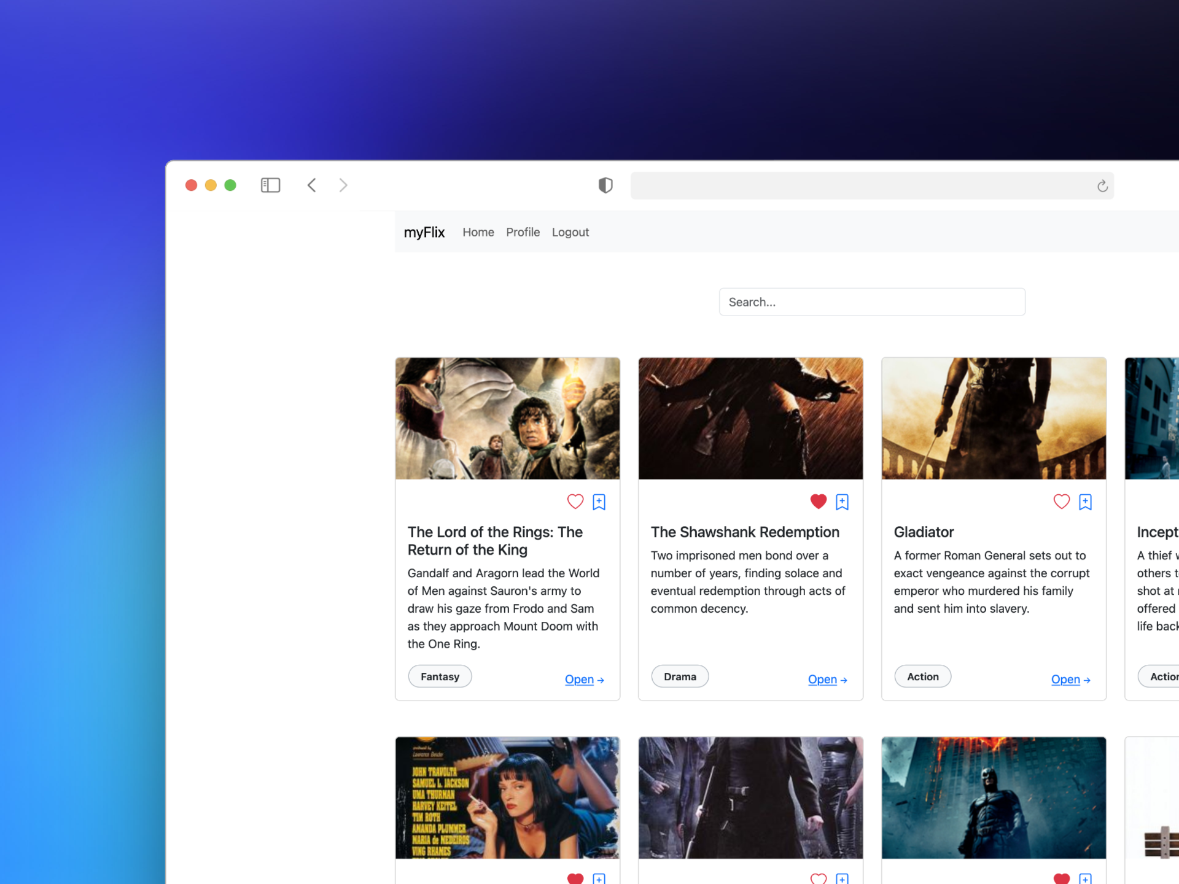Image resolution: width=1179 pixels, height=884 pixels.
Task: Click the Drama genre badge
Action: 680,677
